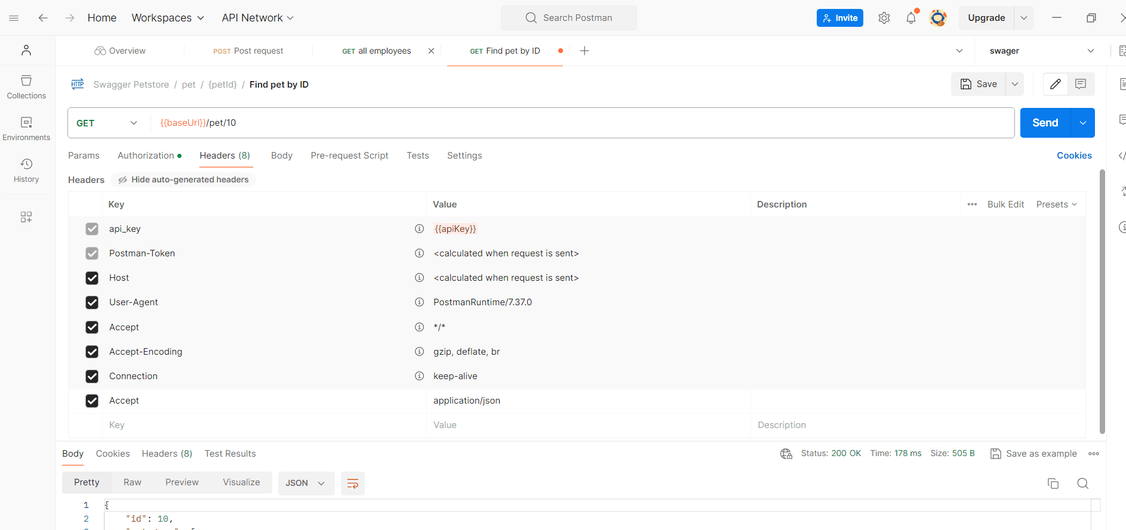Click the network globe icon near status

[x=786, y=454]
